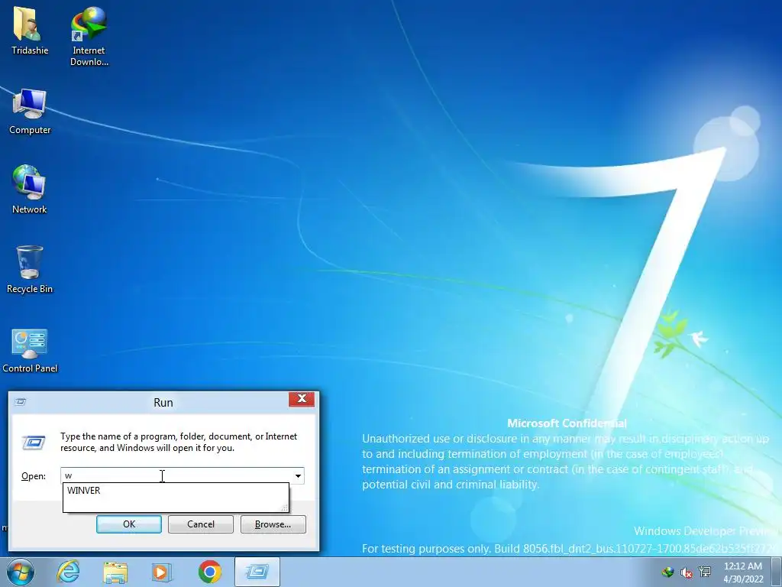Click the IDM system tray icon

point(667,572)
